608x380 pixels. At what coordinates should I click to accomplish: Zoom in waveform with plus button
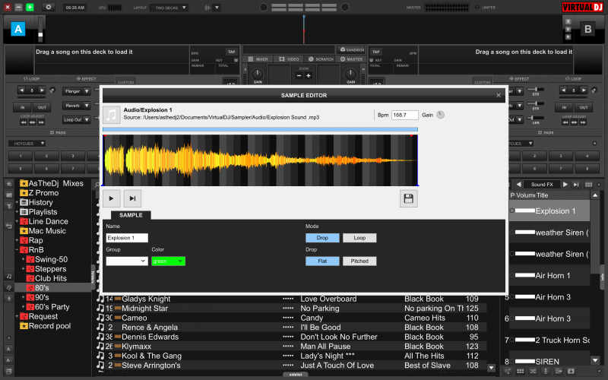(x=309, y=75)
